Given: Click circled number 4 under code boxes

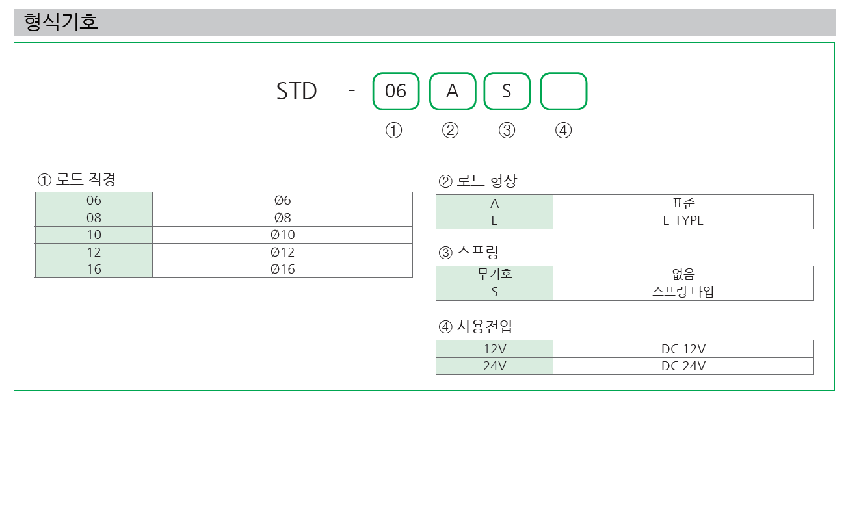Looking at the screenshot, I should click(564, 131).
